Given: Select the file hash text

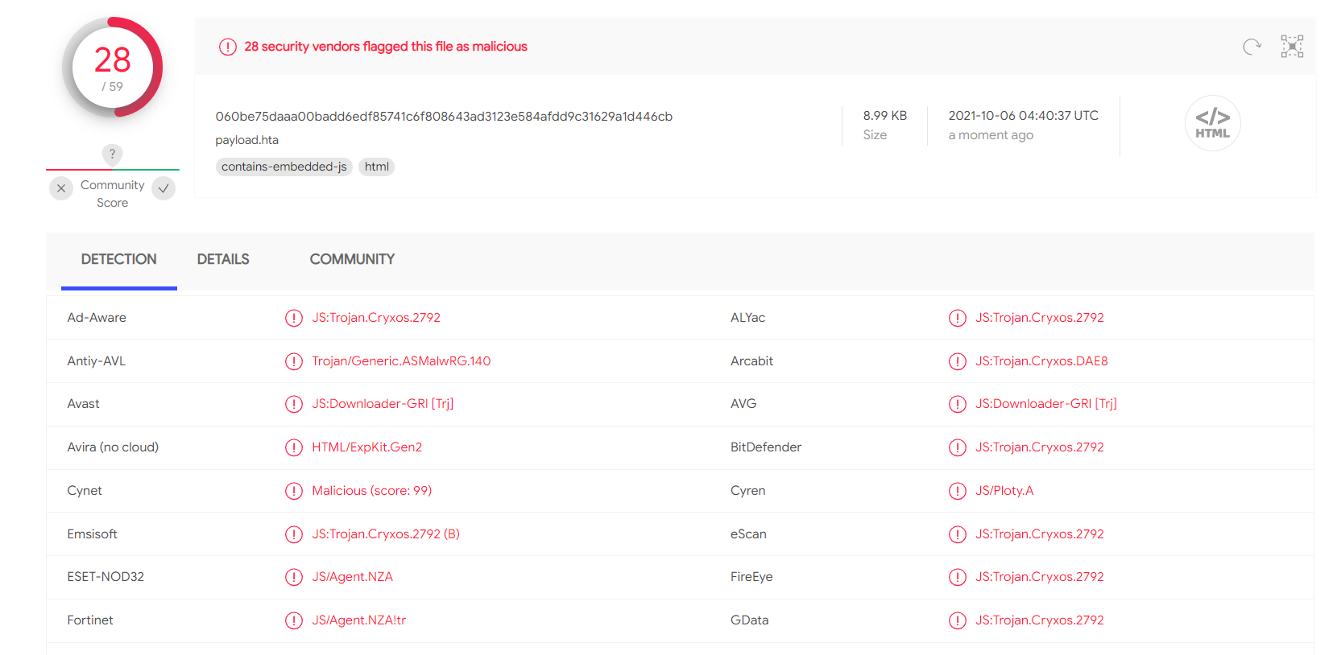Looking at the screenshot, I should (444, 116).
